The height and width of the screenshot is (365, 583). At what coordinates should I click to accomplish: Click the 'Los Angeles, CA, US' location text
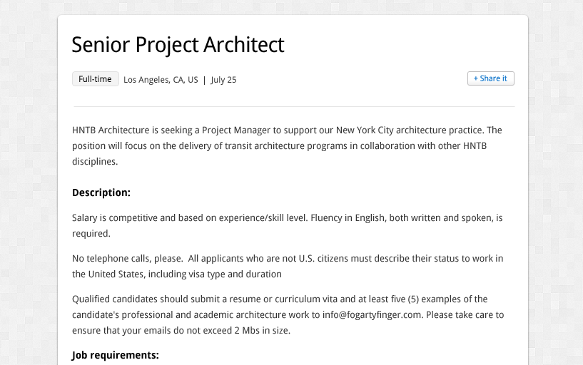161,80
